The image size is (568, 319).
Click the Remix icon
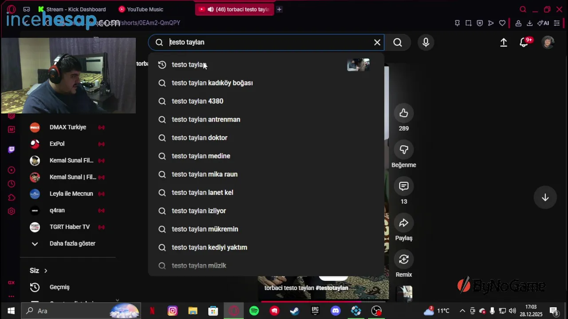tap(404, 259)
